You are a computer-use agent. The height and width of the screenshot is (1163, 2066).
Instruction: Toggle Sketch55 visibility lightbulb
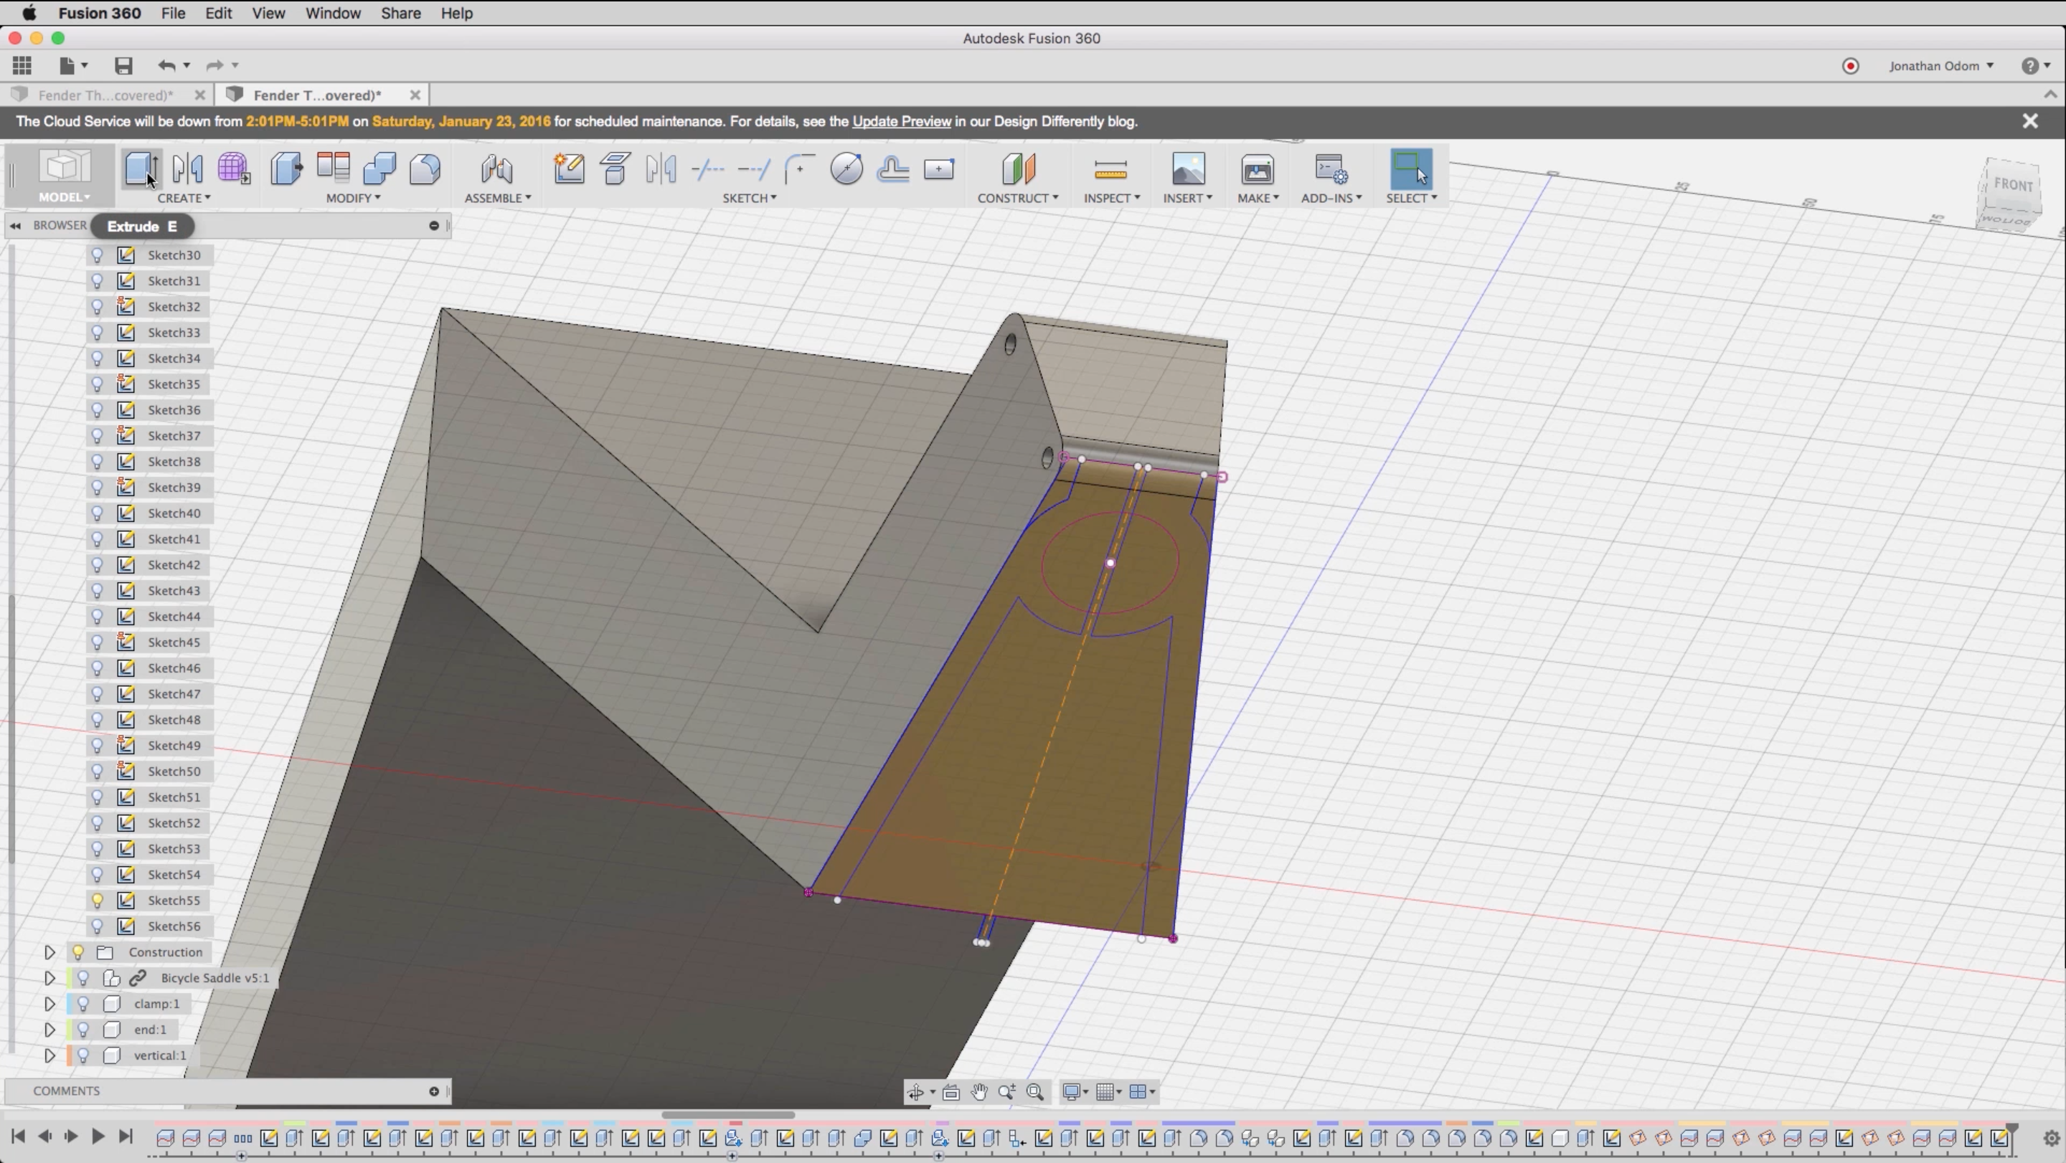[x=97, y=900]
